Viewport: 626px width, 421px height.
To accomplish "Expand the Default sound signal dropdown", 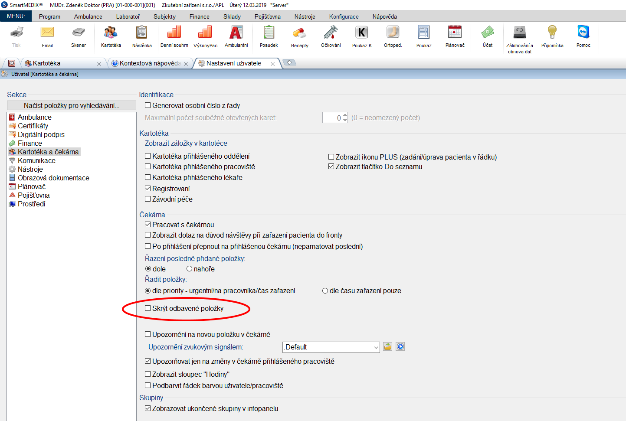I will (376, 347).
